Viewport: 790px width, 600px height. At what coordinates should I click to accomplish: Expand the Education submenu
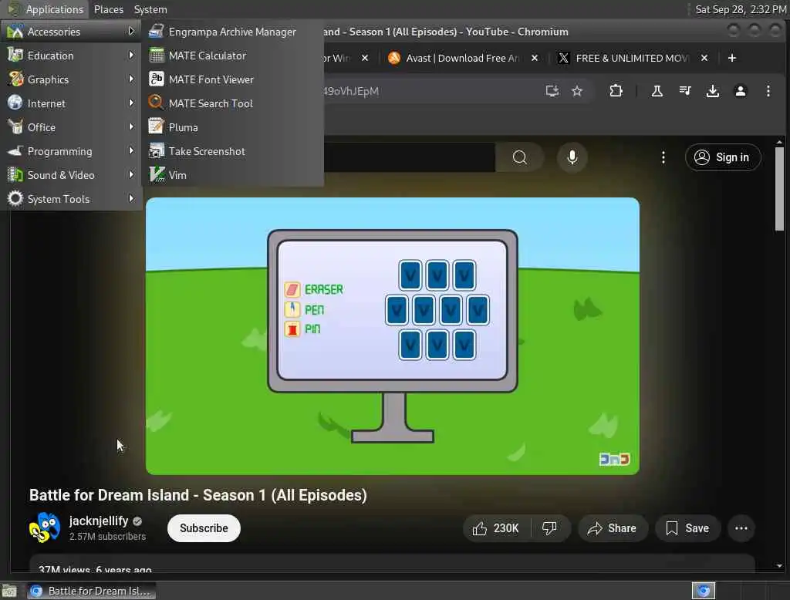pyautogui.click(x=71, y=56)
